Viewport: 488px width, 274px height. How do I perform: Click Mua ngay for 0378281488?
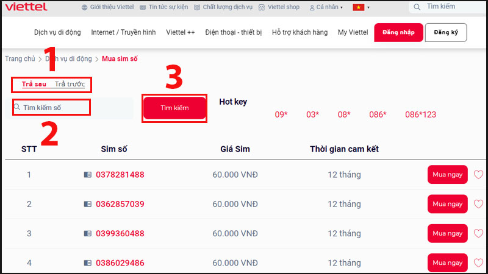tap(448, 175)
